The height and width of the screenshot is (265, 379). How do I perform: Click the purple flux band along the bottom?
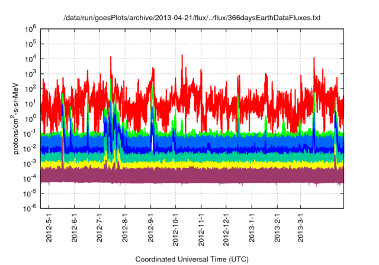(192, 176)
